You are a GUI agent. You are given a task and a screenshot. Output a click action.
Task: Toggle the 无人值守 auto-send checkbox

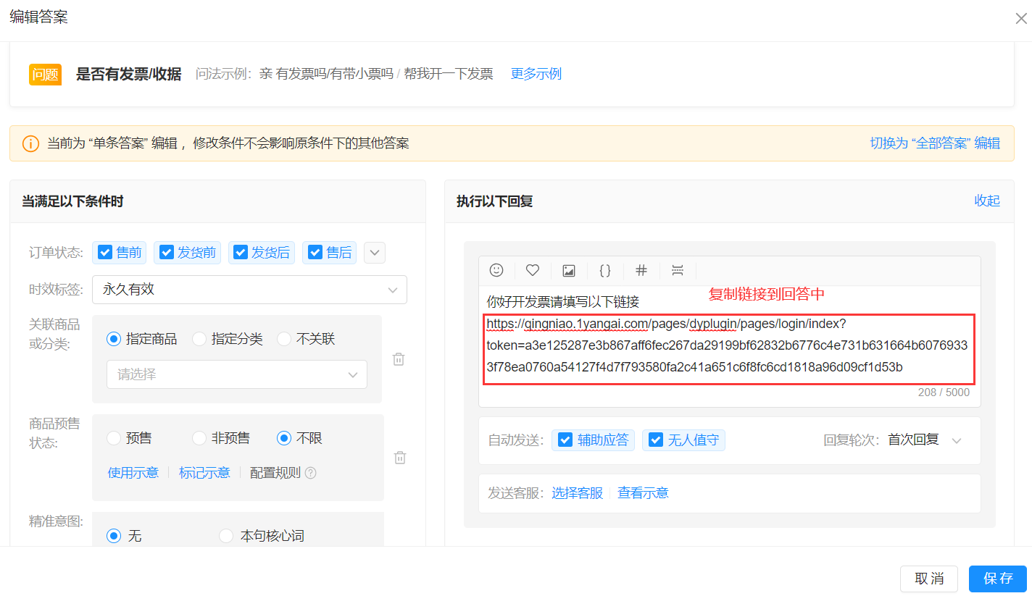(656, 440)
